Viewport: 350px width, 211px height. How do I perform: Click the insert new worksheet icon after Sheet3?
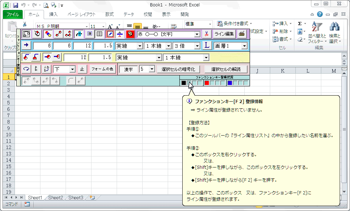[x=92, y=198]
